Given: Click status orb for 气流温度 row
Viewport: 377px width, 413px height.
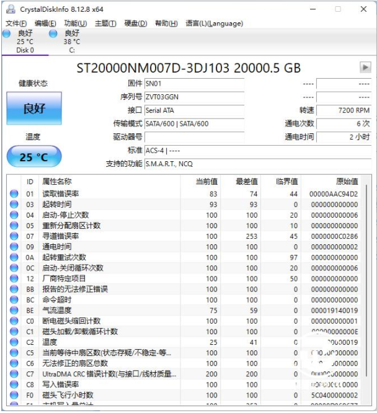Looking at the screenshot, I should click(x=14, y=311).
